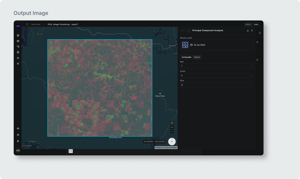Click the Grass Mountain map label

click(115, 137)
